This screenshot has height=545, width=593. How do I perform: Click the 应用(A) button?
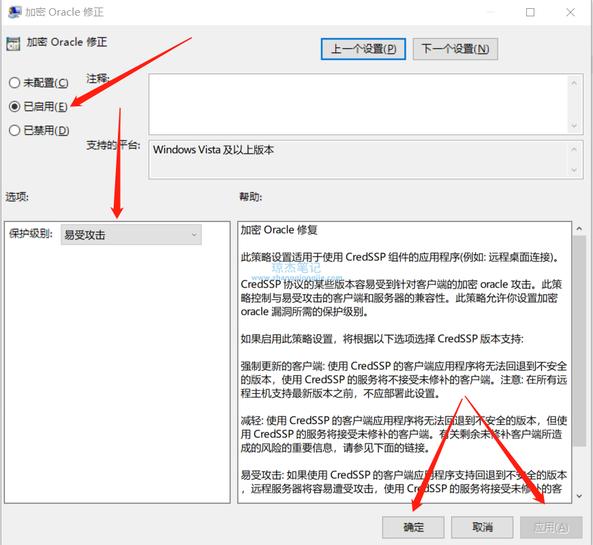[x=551, y=527]
